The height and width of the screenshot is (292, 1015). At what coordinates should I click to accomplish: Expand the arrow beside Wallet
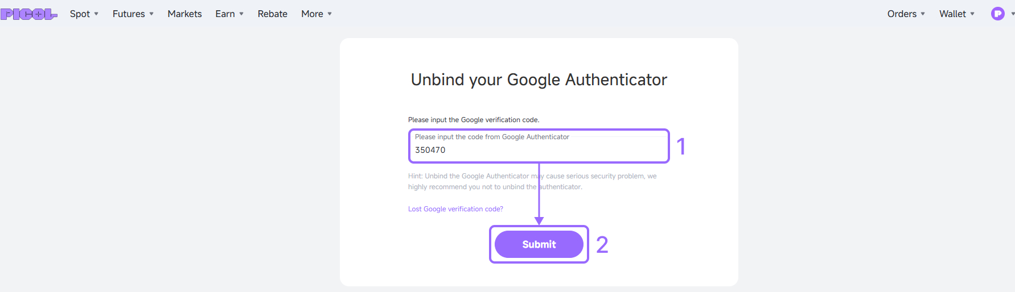click(x=972, y=14)
